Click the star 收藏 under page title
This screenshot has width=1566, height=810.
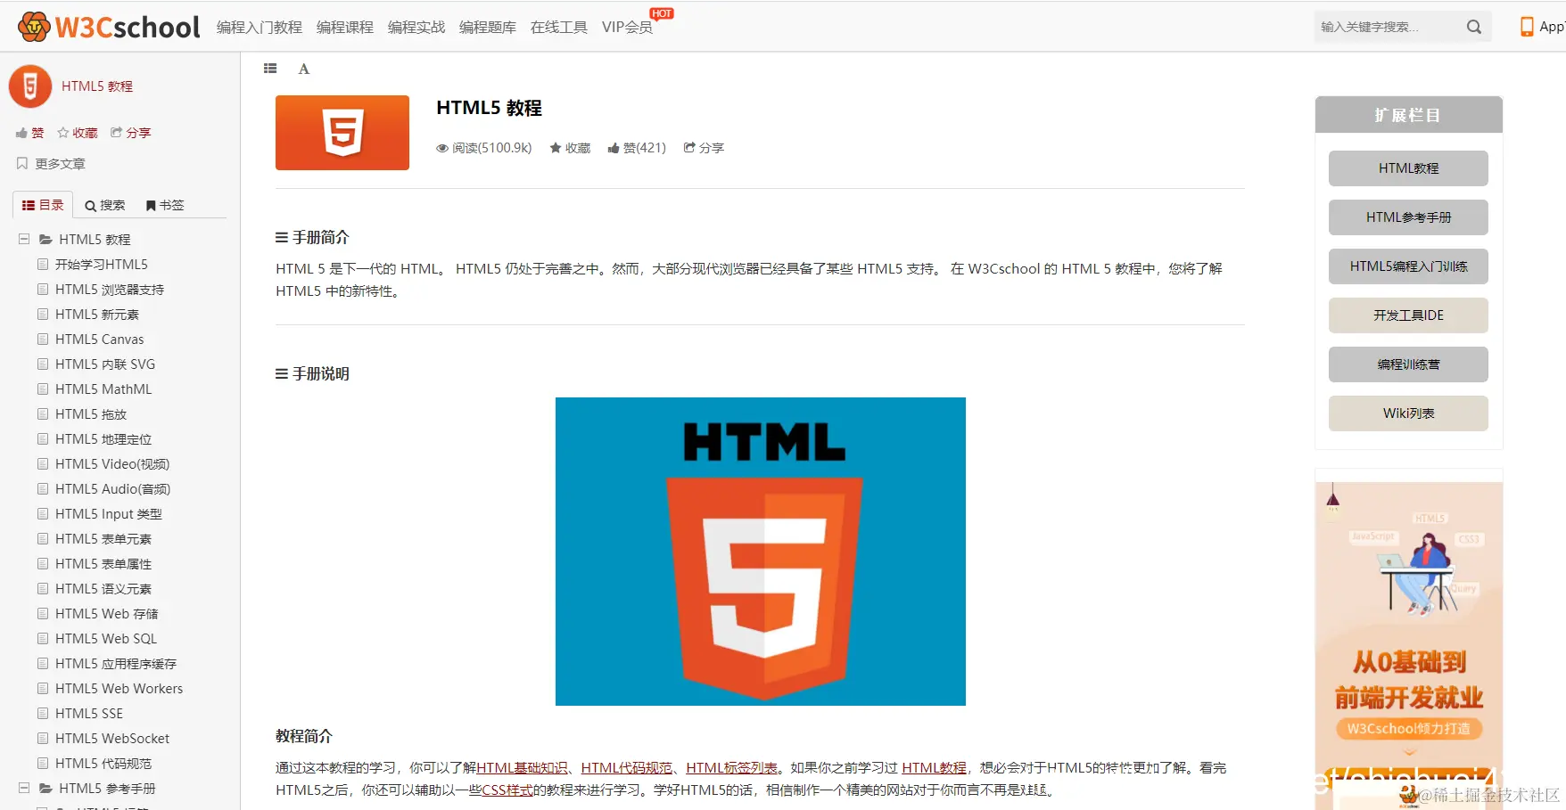pos(570,148)
